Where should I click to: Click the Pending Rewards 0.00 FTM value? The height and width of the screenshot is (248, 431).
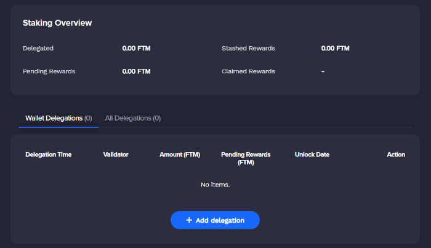pyautogui.click(x=136, y=71)
